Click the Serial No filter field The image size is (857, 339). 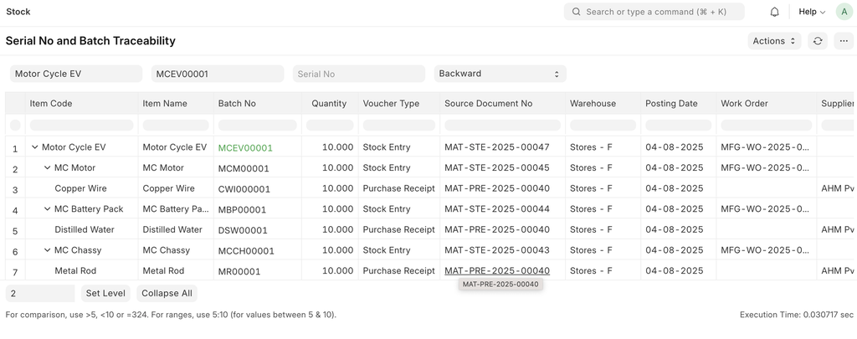coord(358,74)
